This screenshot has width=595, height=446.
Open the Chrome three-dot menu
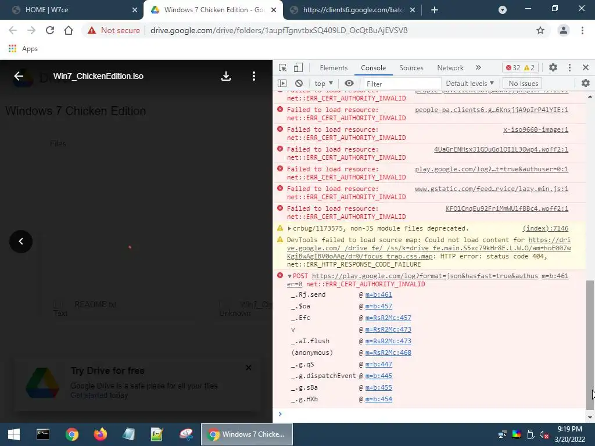582,30
